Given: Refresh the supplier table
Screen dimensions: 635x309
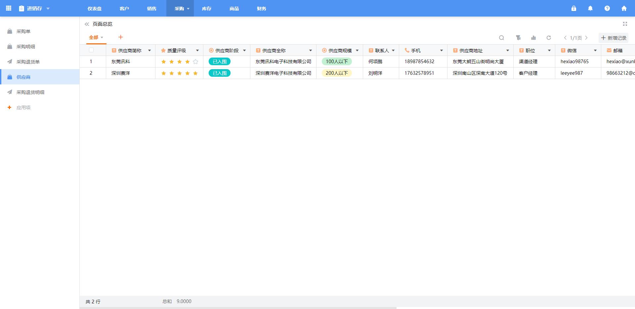Looking at the screenshot, I should point(549,38).
